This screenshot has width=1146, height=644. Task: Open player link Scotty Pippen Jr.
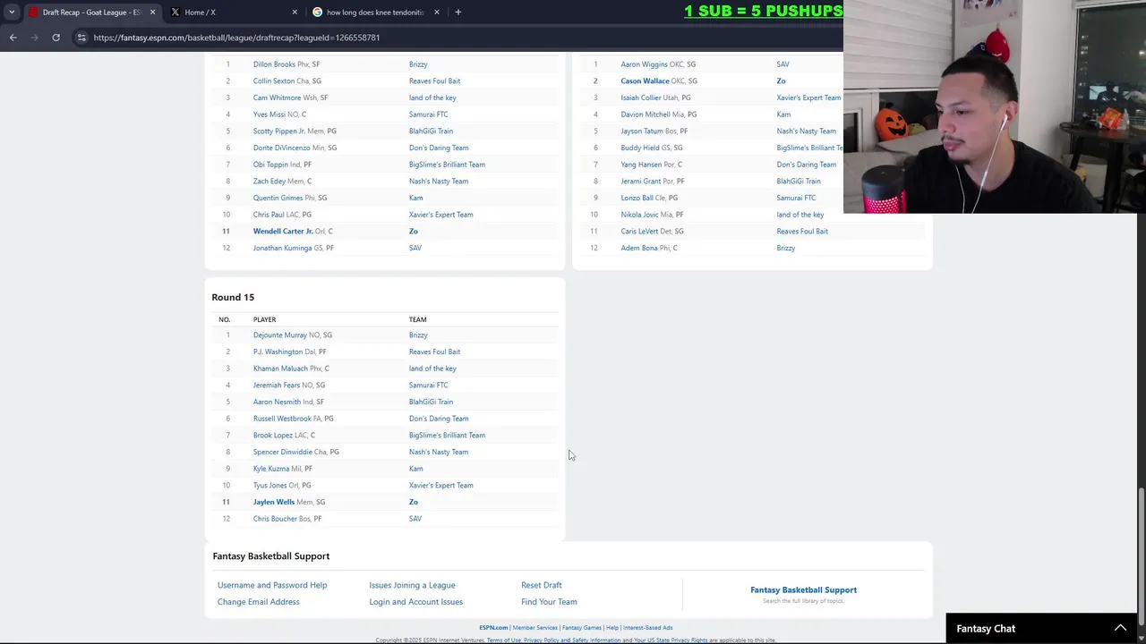(x=279, y=131)
